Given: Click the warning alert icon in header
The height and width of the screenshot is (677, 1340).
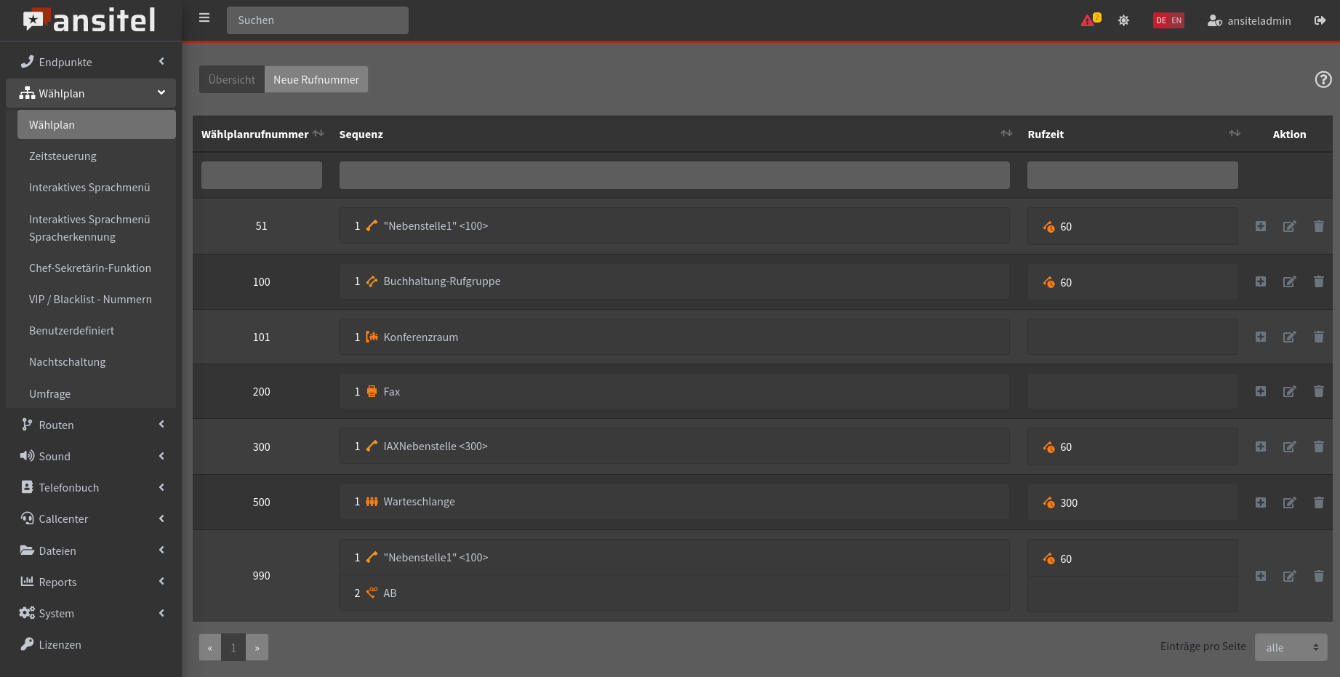Looking at the screenshot, I should pos(1089,20).
